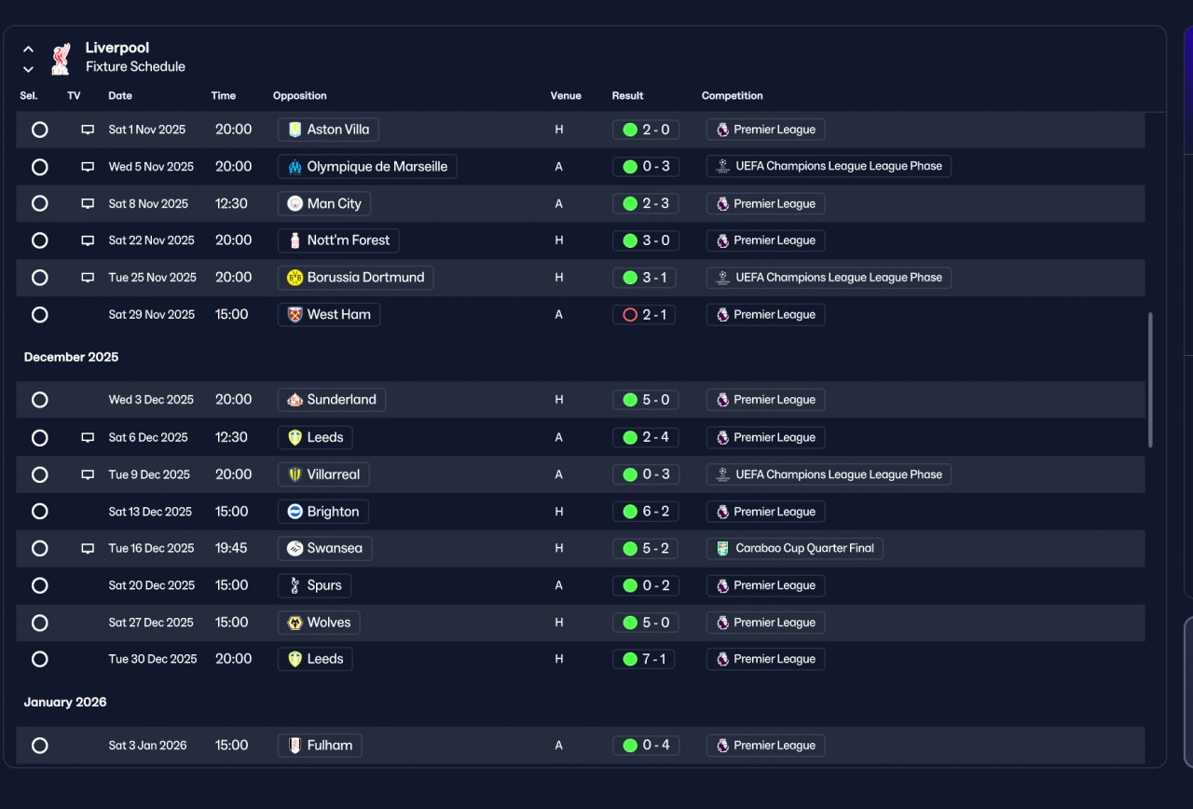Open the 7 - 1 result against Leeds
This screenshot has width=1193, height=809.
tap(643, 659)
